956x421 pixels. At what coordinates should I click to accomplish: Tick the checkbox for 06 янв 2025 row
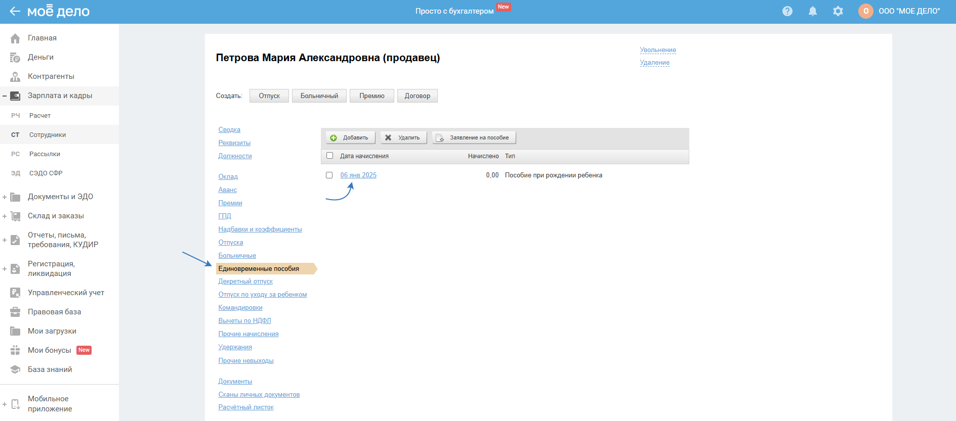[x=329, y=175]
